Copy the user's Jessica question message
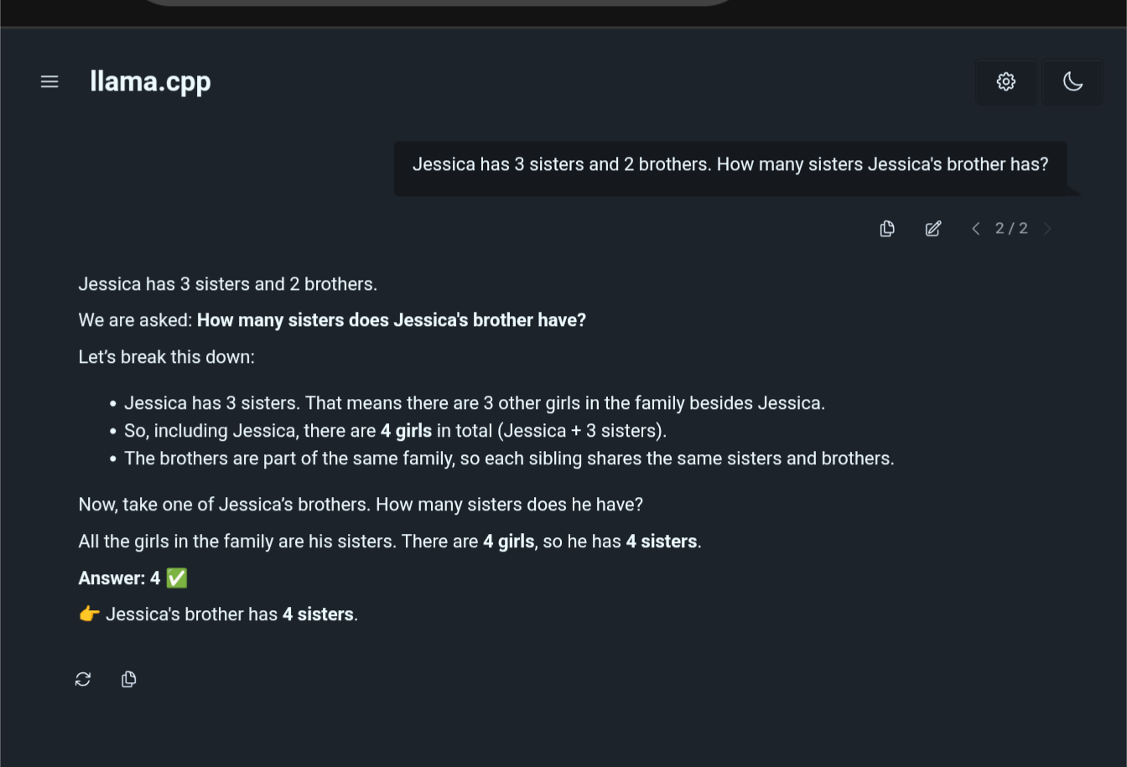1127x767 pixels. click(887, 229)
